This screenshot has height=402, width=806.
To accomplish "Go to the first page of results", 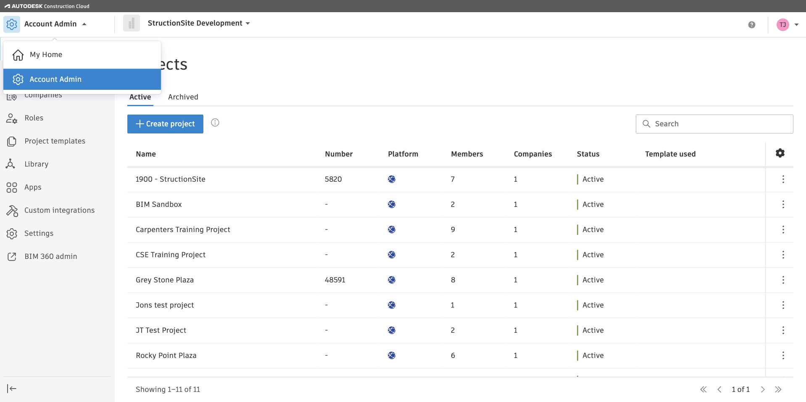I will [703, 389].
